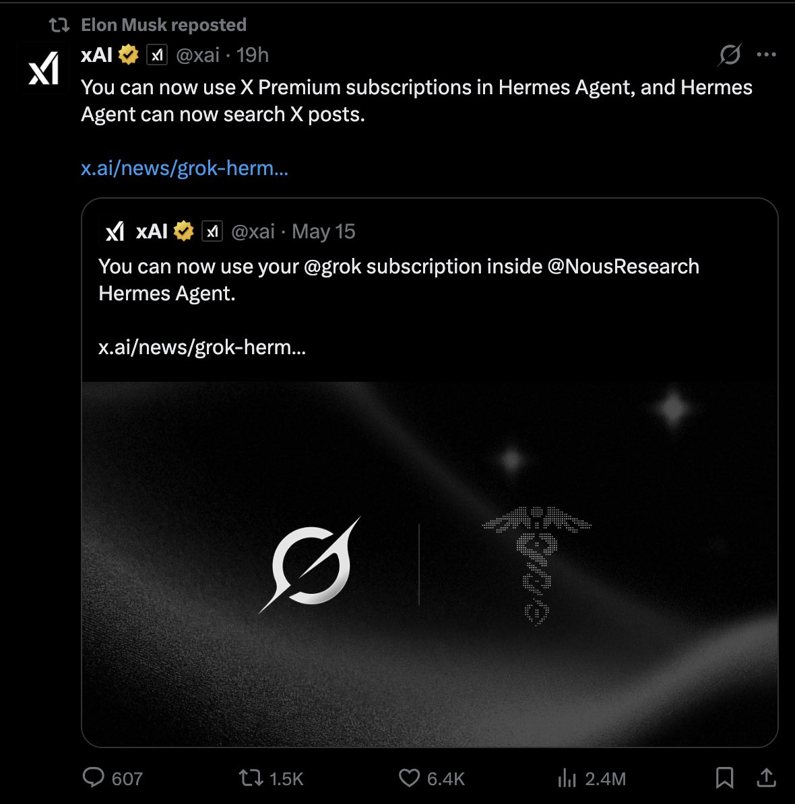This screenshot has width=795, height=804.
Task: Open the Elon Musk reposted label
Action: 164,25
